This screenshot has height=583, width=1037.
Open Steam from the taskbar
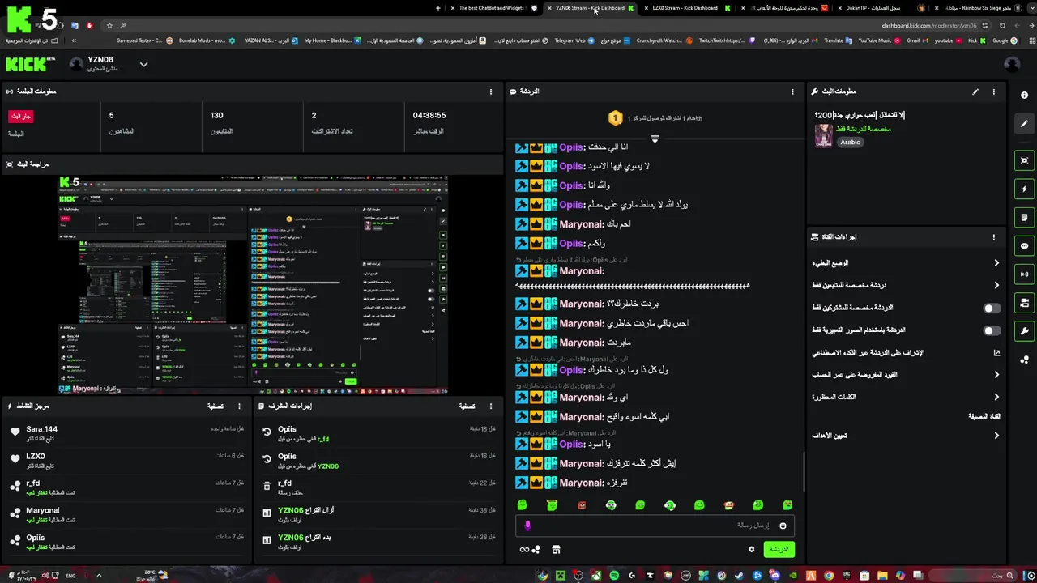click(737, 576)
